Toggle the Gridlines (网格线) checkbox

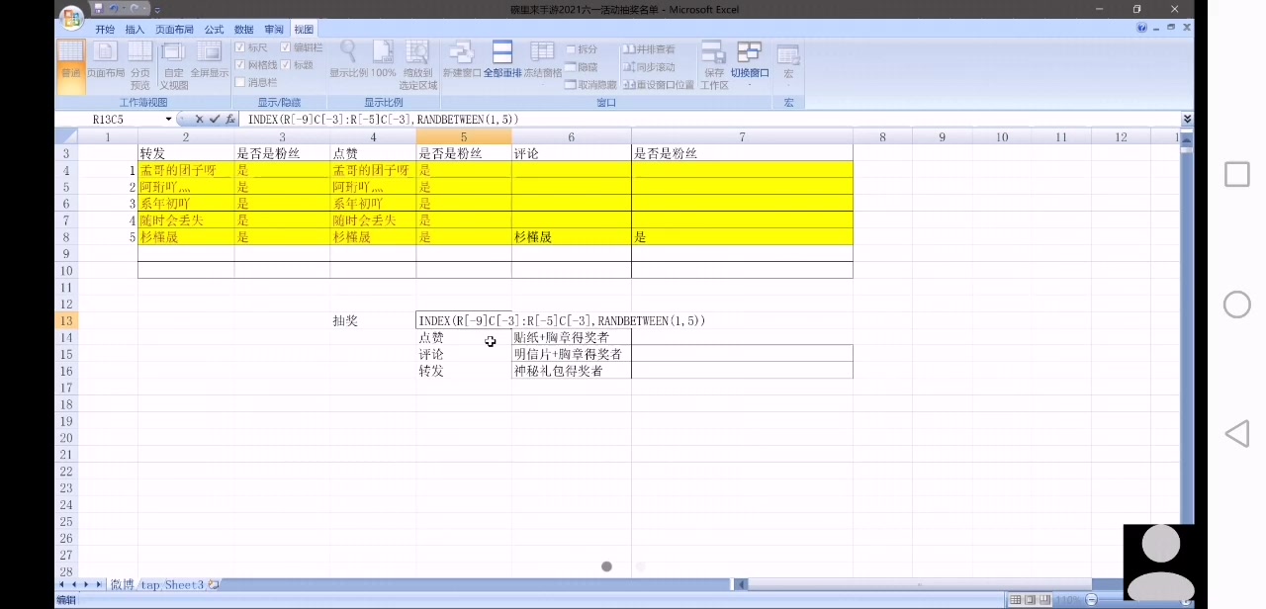tap(240, 65)
